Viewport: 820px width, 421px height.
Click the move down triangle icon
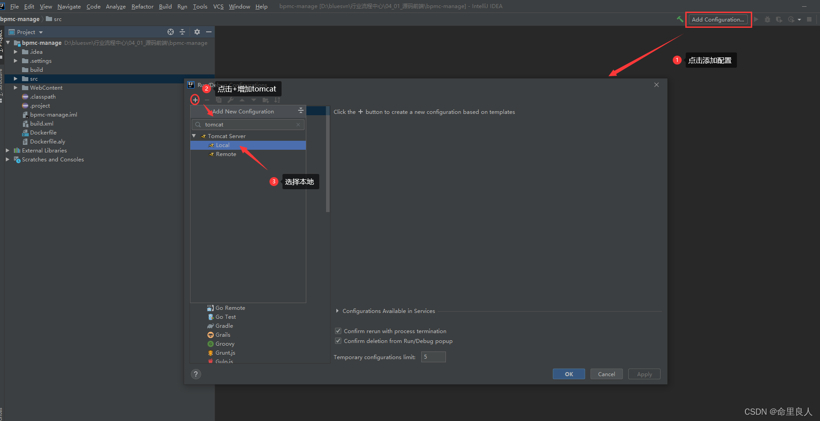pos(254,100)
